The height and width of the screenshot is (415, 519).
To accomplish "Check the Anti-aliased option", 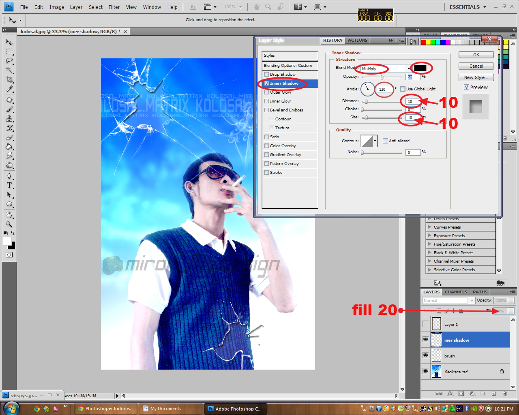I will [x=385, y=141].
